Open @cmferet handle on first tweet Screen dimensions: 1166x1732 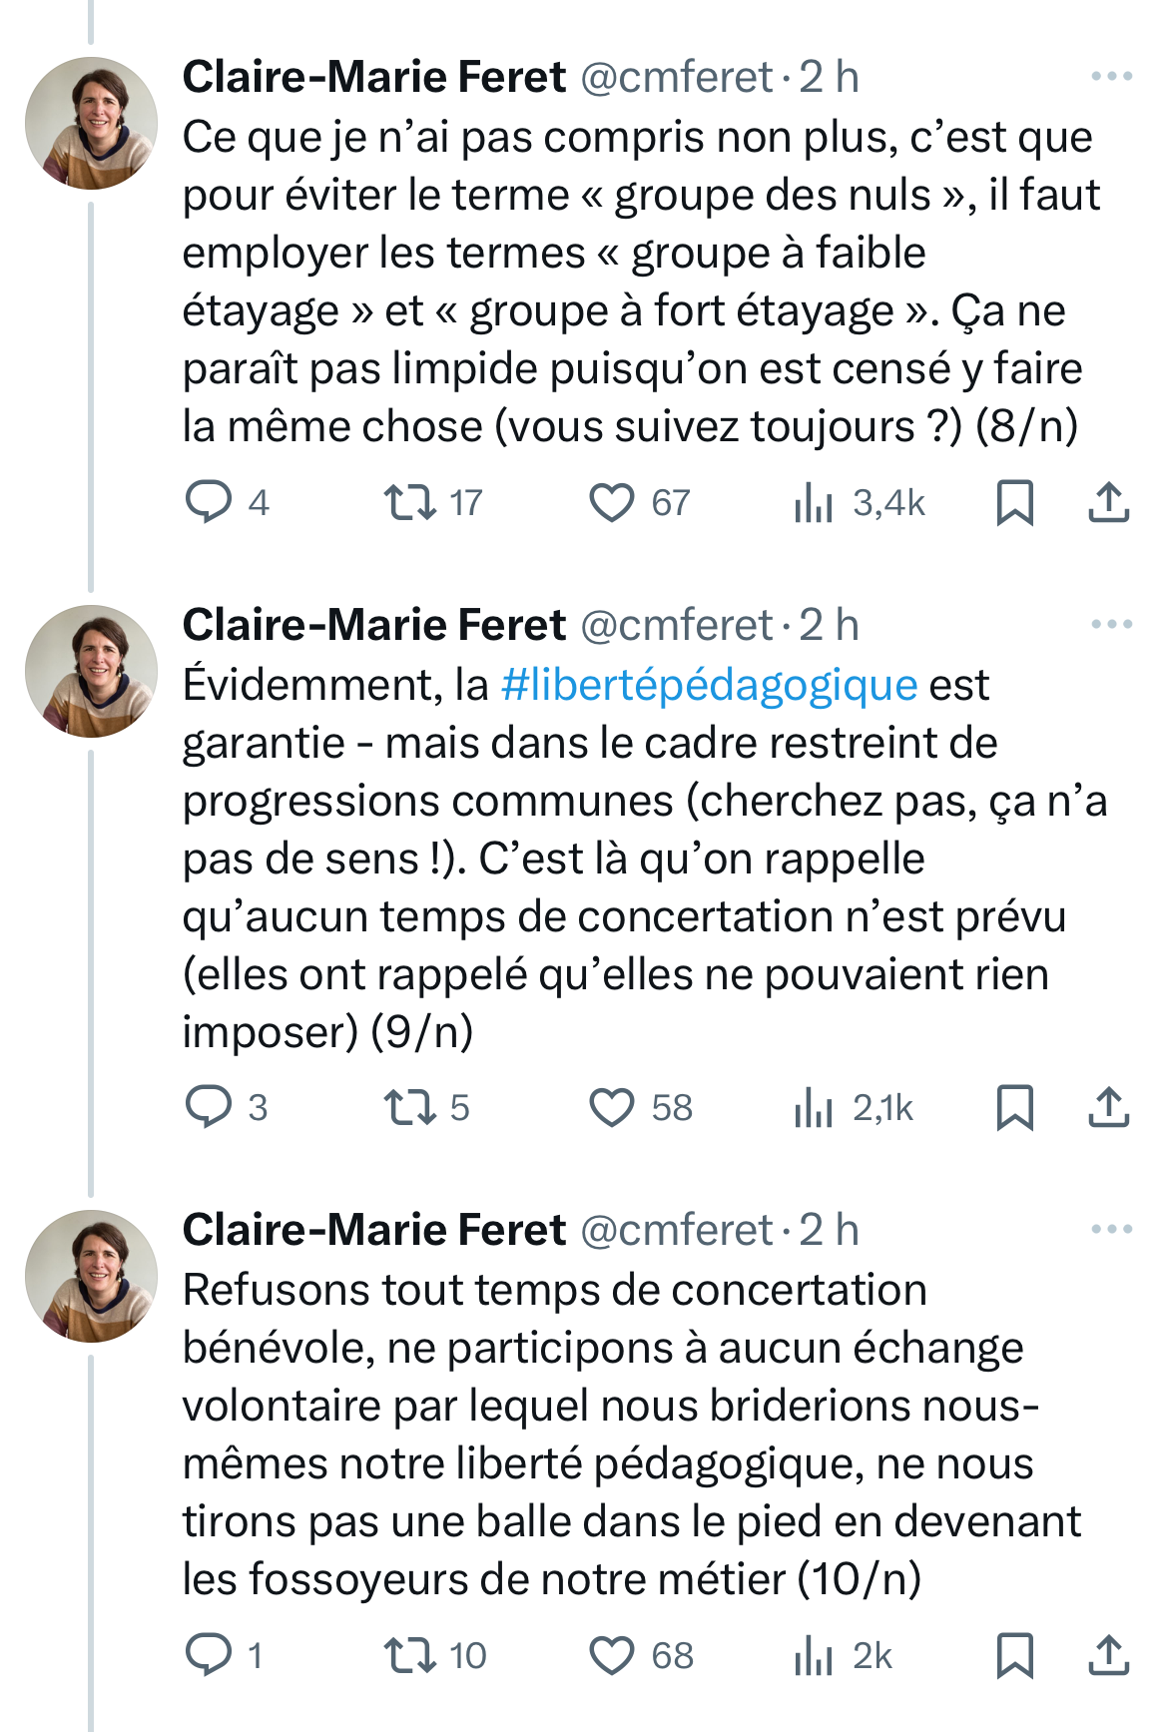pos(676,78)
